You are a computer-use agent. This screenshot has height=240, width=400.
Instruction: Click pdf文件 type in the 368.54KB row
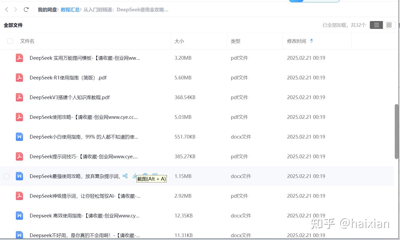pos(239,97)
